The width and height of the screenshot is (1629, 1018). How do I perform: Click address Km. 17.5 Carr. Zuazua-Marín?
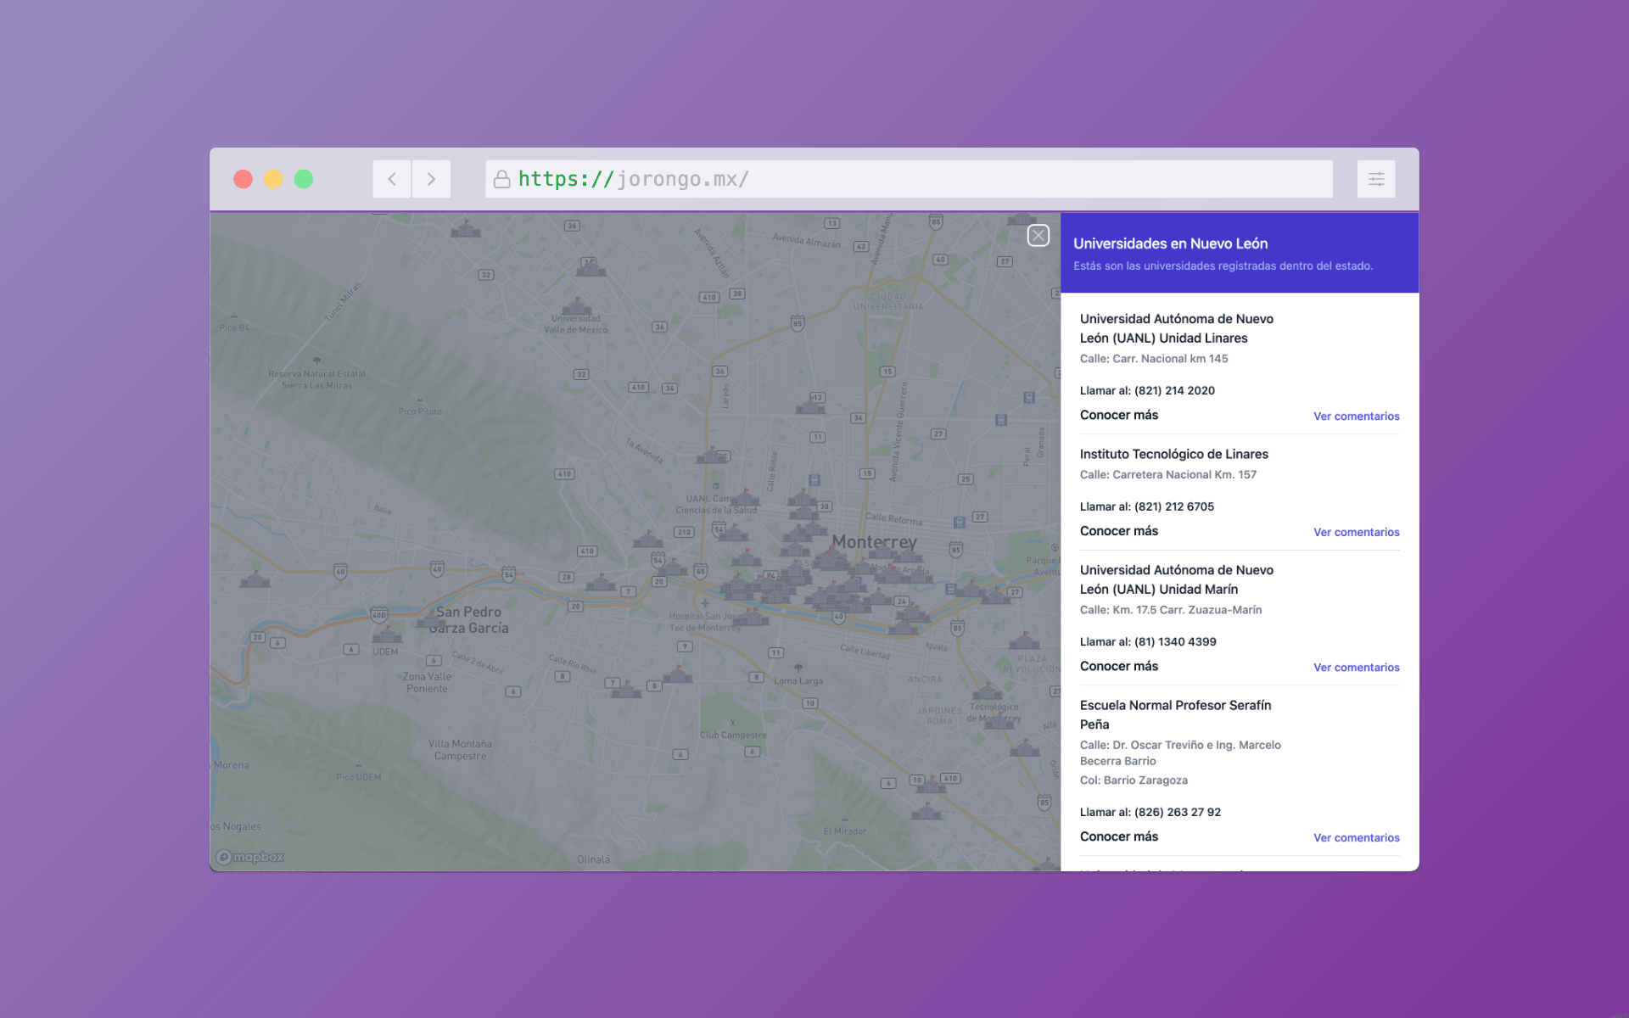click(1187, 611)
